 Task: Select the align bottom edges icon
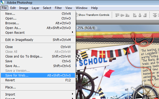(x=127, y=15)
